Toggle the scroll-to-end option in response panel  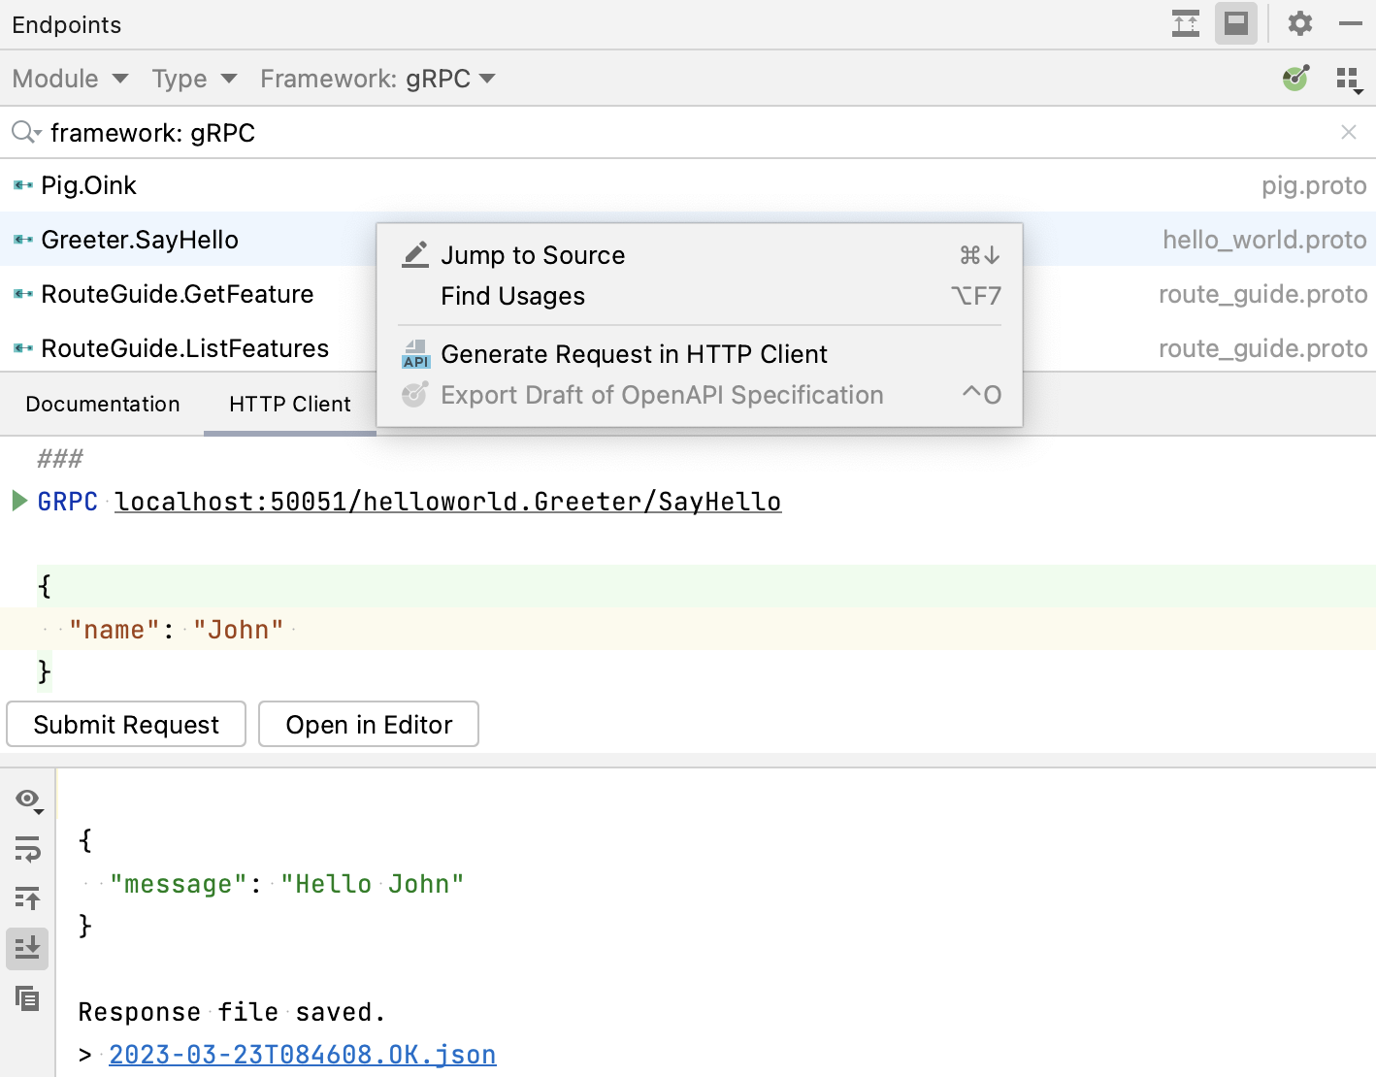(27, 949)
